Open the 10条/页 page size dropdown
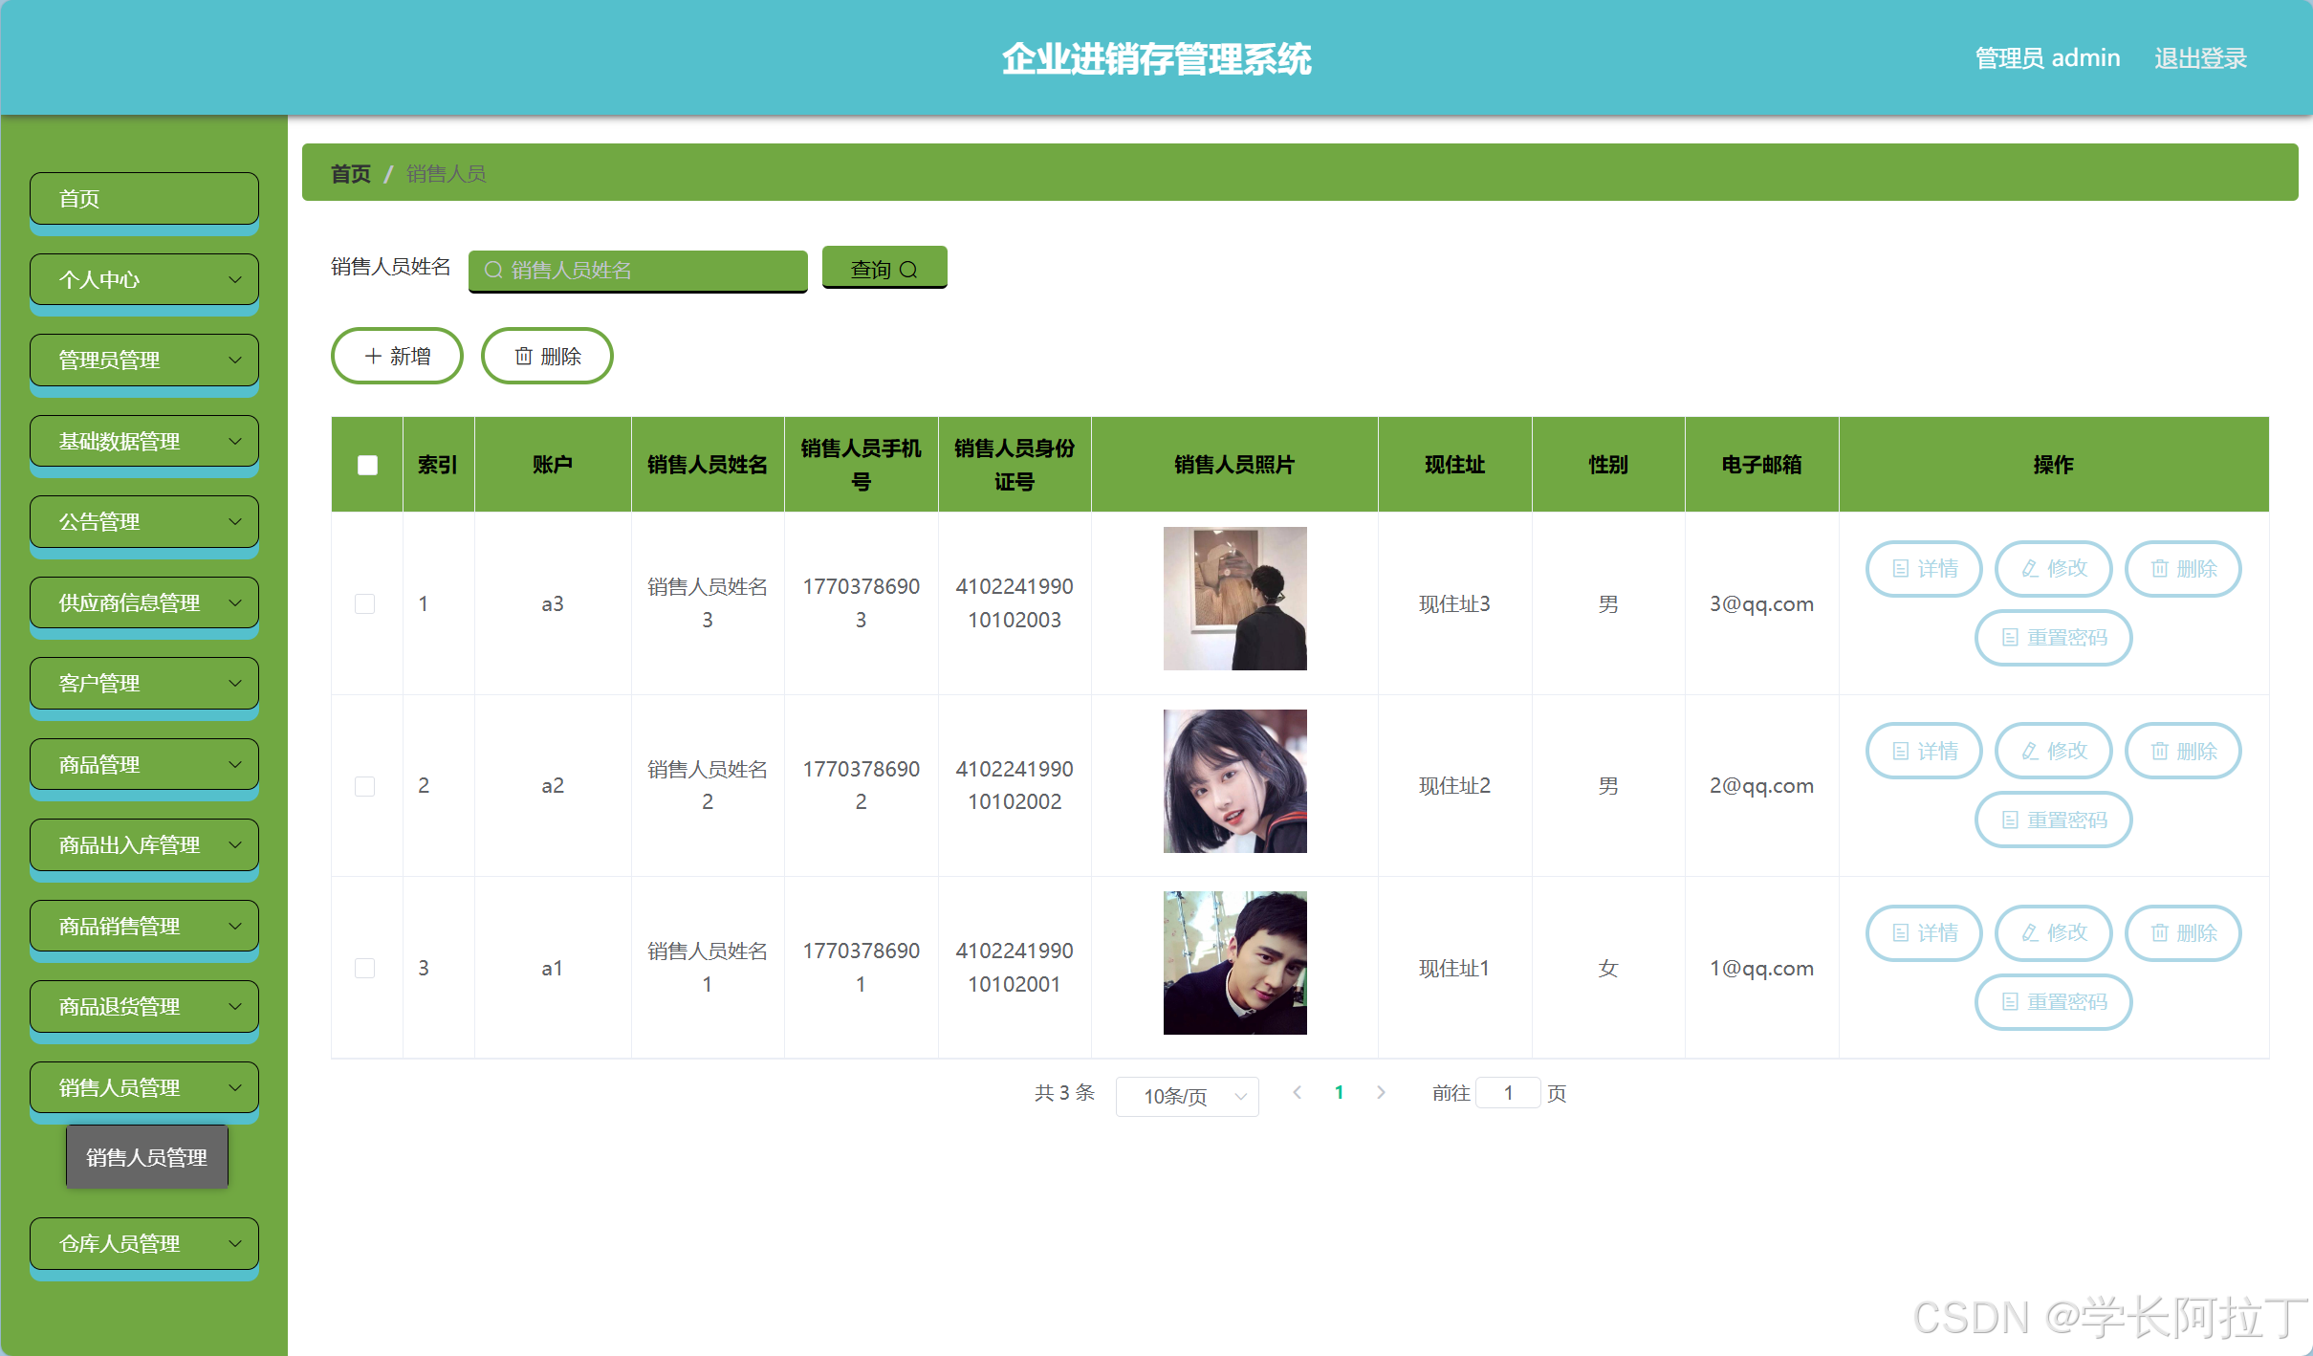This screenshot has width=2313, height=1356. pos(1187,1095)
